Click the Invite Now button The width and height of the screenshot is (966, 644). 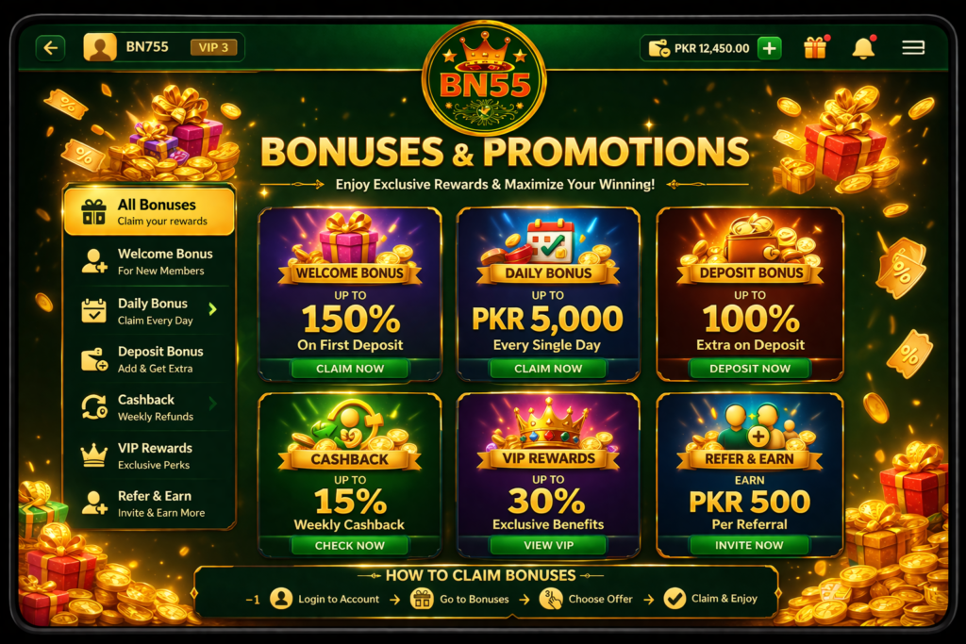tap(749, 545)
